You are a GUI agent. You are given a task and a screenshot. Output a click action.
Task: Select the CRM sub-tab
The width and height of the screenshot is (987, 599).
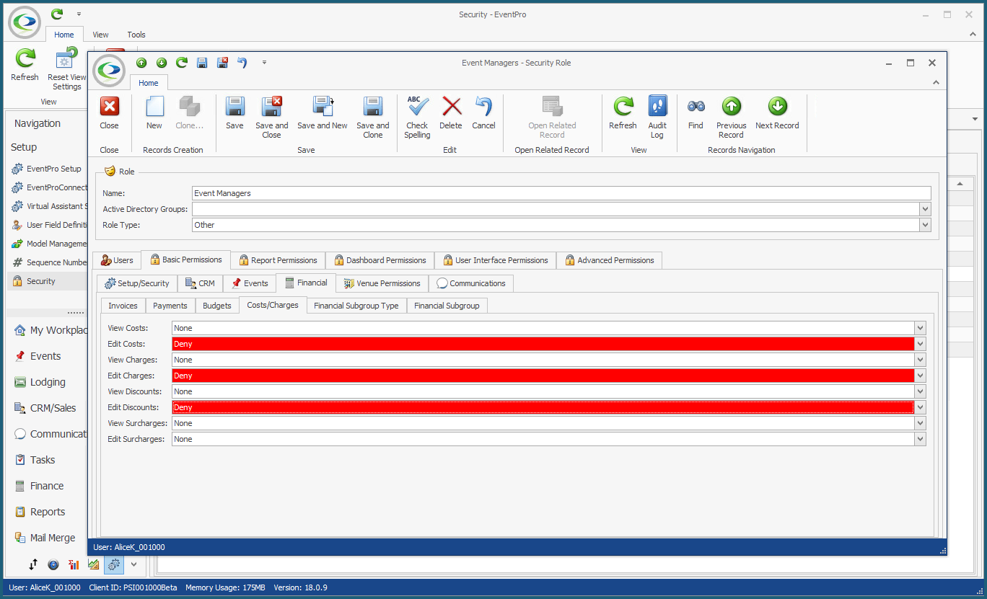pyautogui.click(x=200, y=283)
